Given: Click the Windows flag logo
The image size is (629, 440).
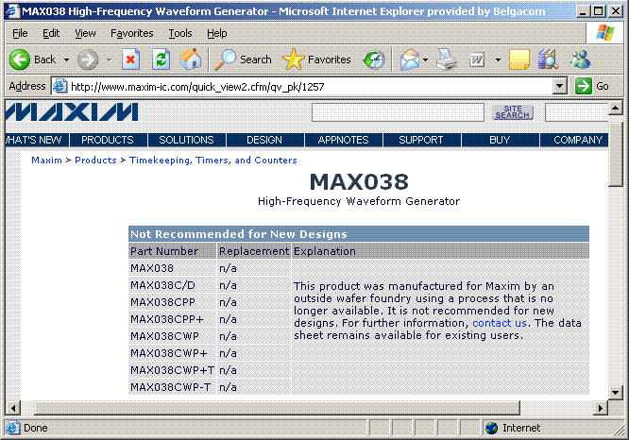Looking at the screenshot, I should tap(605, 32).
